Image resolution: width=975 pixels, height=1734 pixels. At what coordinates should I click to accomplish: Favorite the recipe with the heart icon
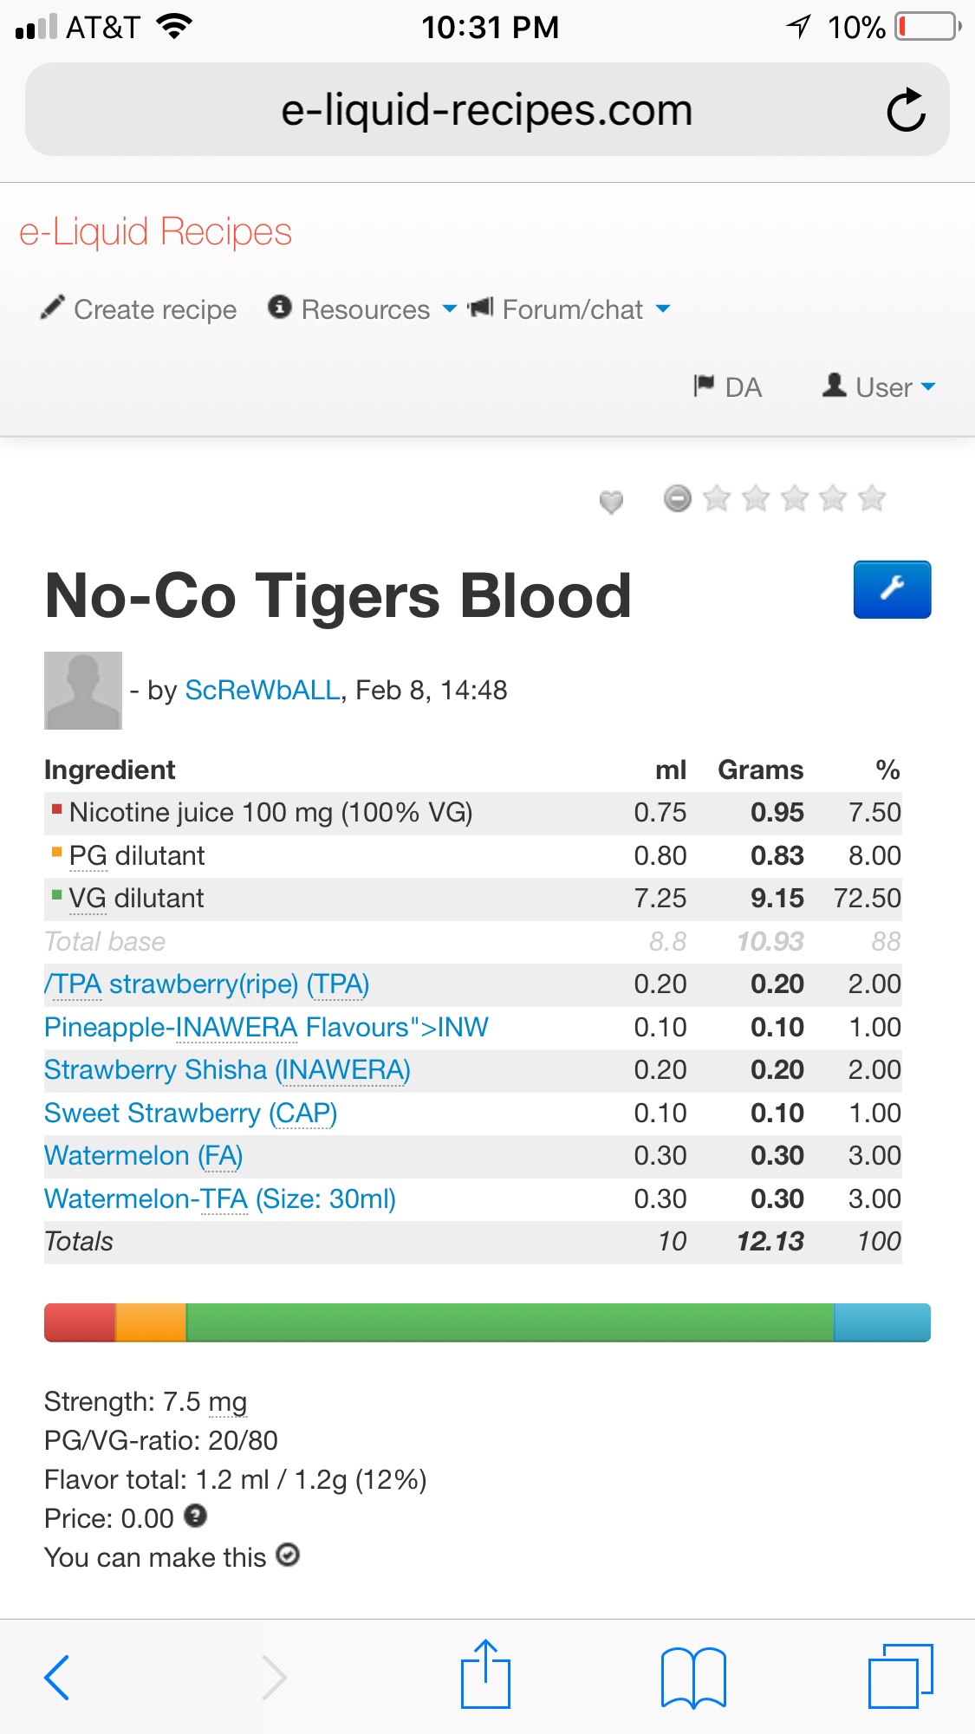[611, 501]
